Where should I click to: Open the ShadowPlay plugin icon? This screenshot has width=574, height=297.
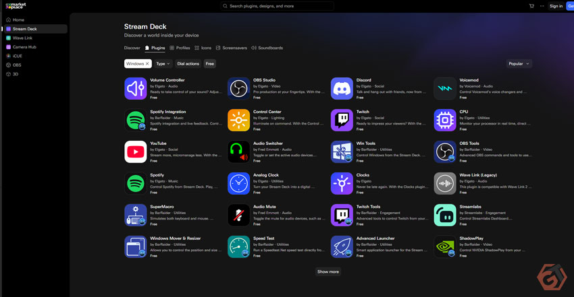pos(445,247)
